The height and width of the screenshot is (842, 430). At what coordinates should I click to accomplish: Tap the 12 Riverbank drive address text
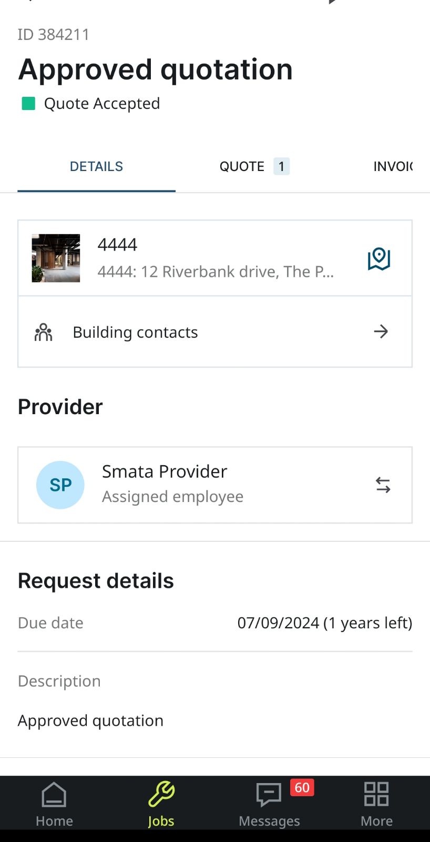click(216, 272)
